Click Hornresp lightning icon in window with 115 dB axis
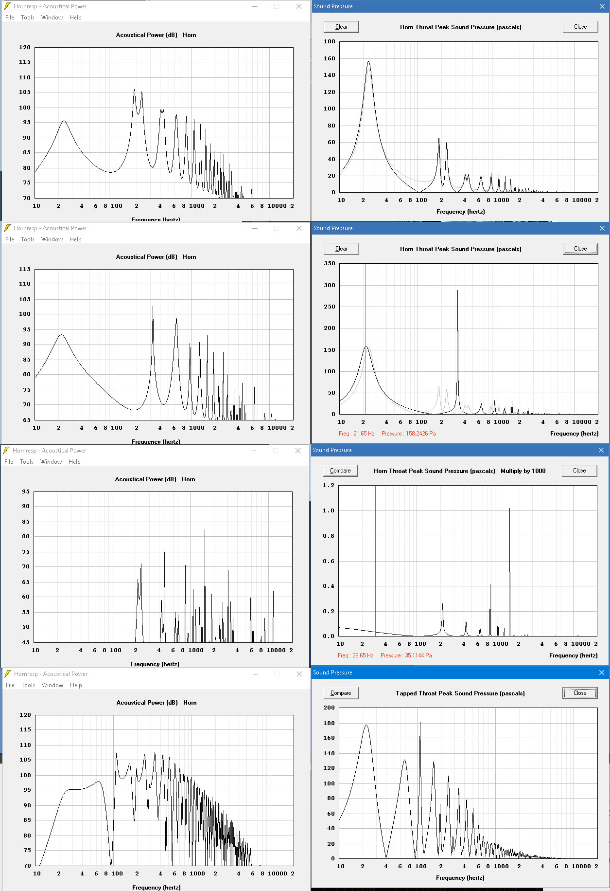 7,228
